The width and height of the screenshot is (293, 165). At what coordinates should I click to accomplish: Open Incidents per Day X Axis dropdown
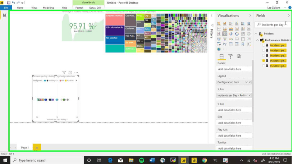246,96
